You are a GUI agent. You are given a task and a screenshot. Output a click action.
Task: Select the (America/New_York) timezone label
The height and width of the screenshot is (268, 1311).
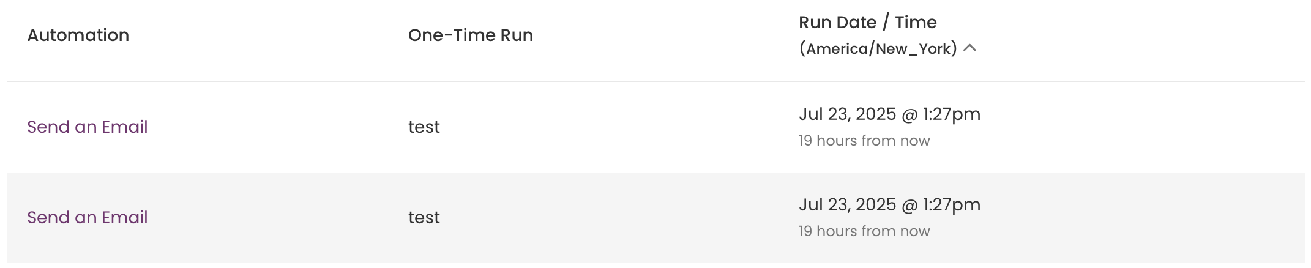878,49
